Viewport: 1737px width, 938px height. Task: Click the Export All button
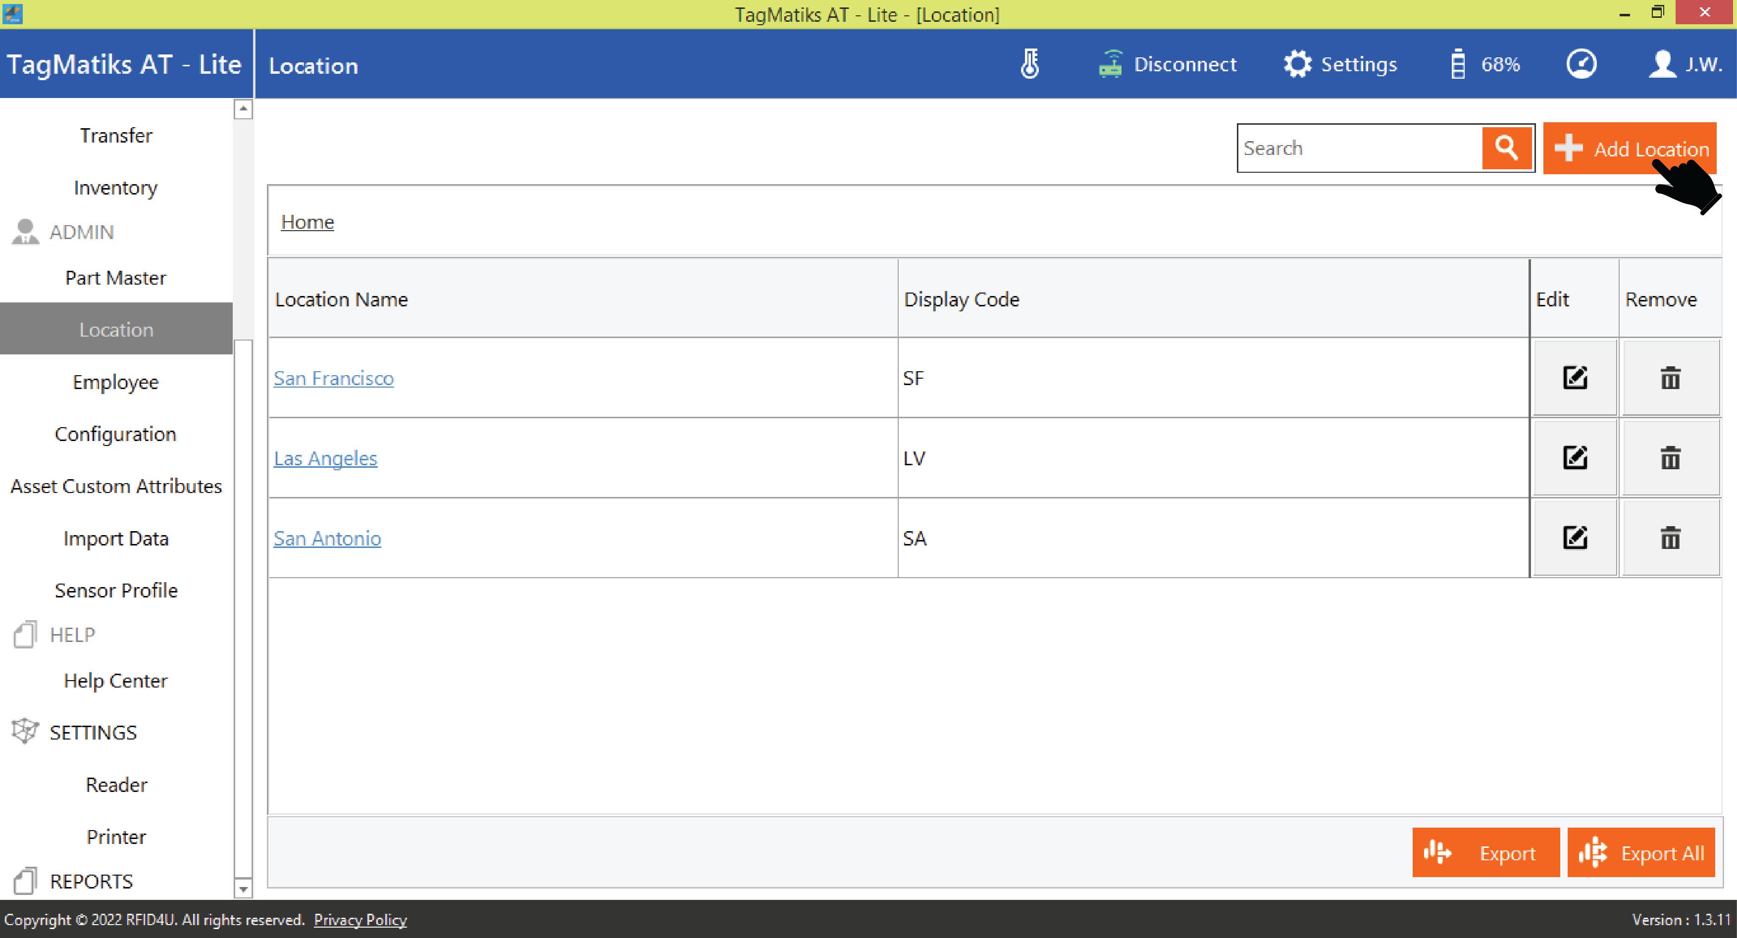click(x=1640, y=853)
